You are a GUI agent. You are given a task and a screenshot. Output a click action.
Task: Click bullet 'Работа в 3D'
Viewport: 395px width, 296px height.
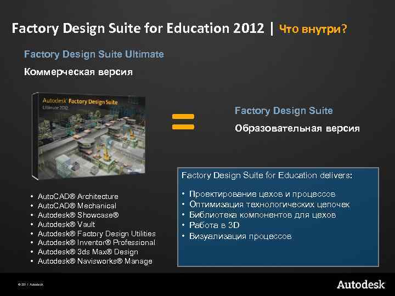point(214,225)
